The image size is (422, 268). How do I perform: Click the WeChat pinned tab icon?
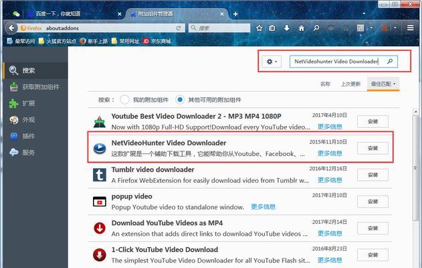pos(16,14)
